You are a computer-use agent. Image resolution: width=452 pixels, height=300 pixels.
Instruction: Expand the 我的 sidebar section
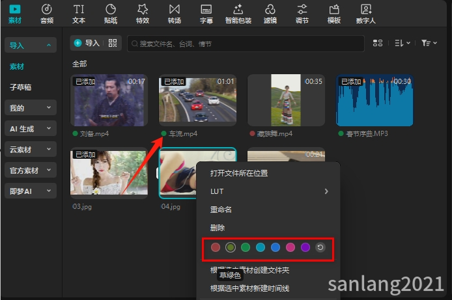tap(31, 107)
